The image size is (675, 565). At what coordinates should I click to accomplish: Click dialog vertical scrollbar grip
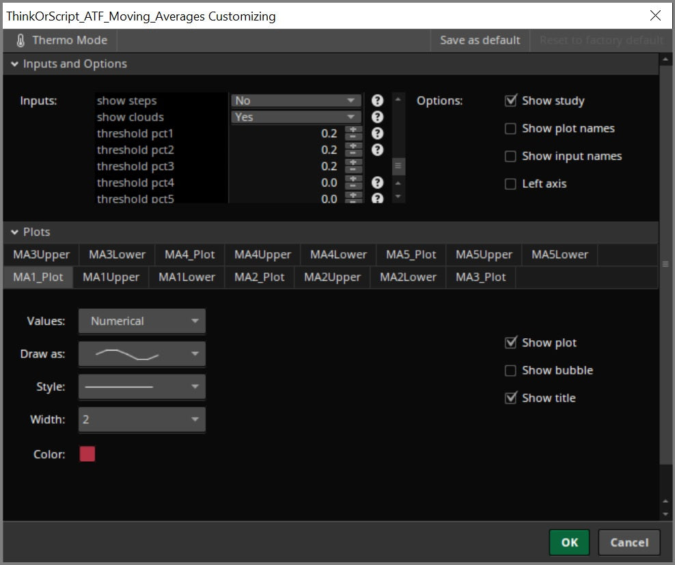click(665, 264)
